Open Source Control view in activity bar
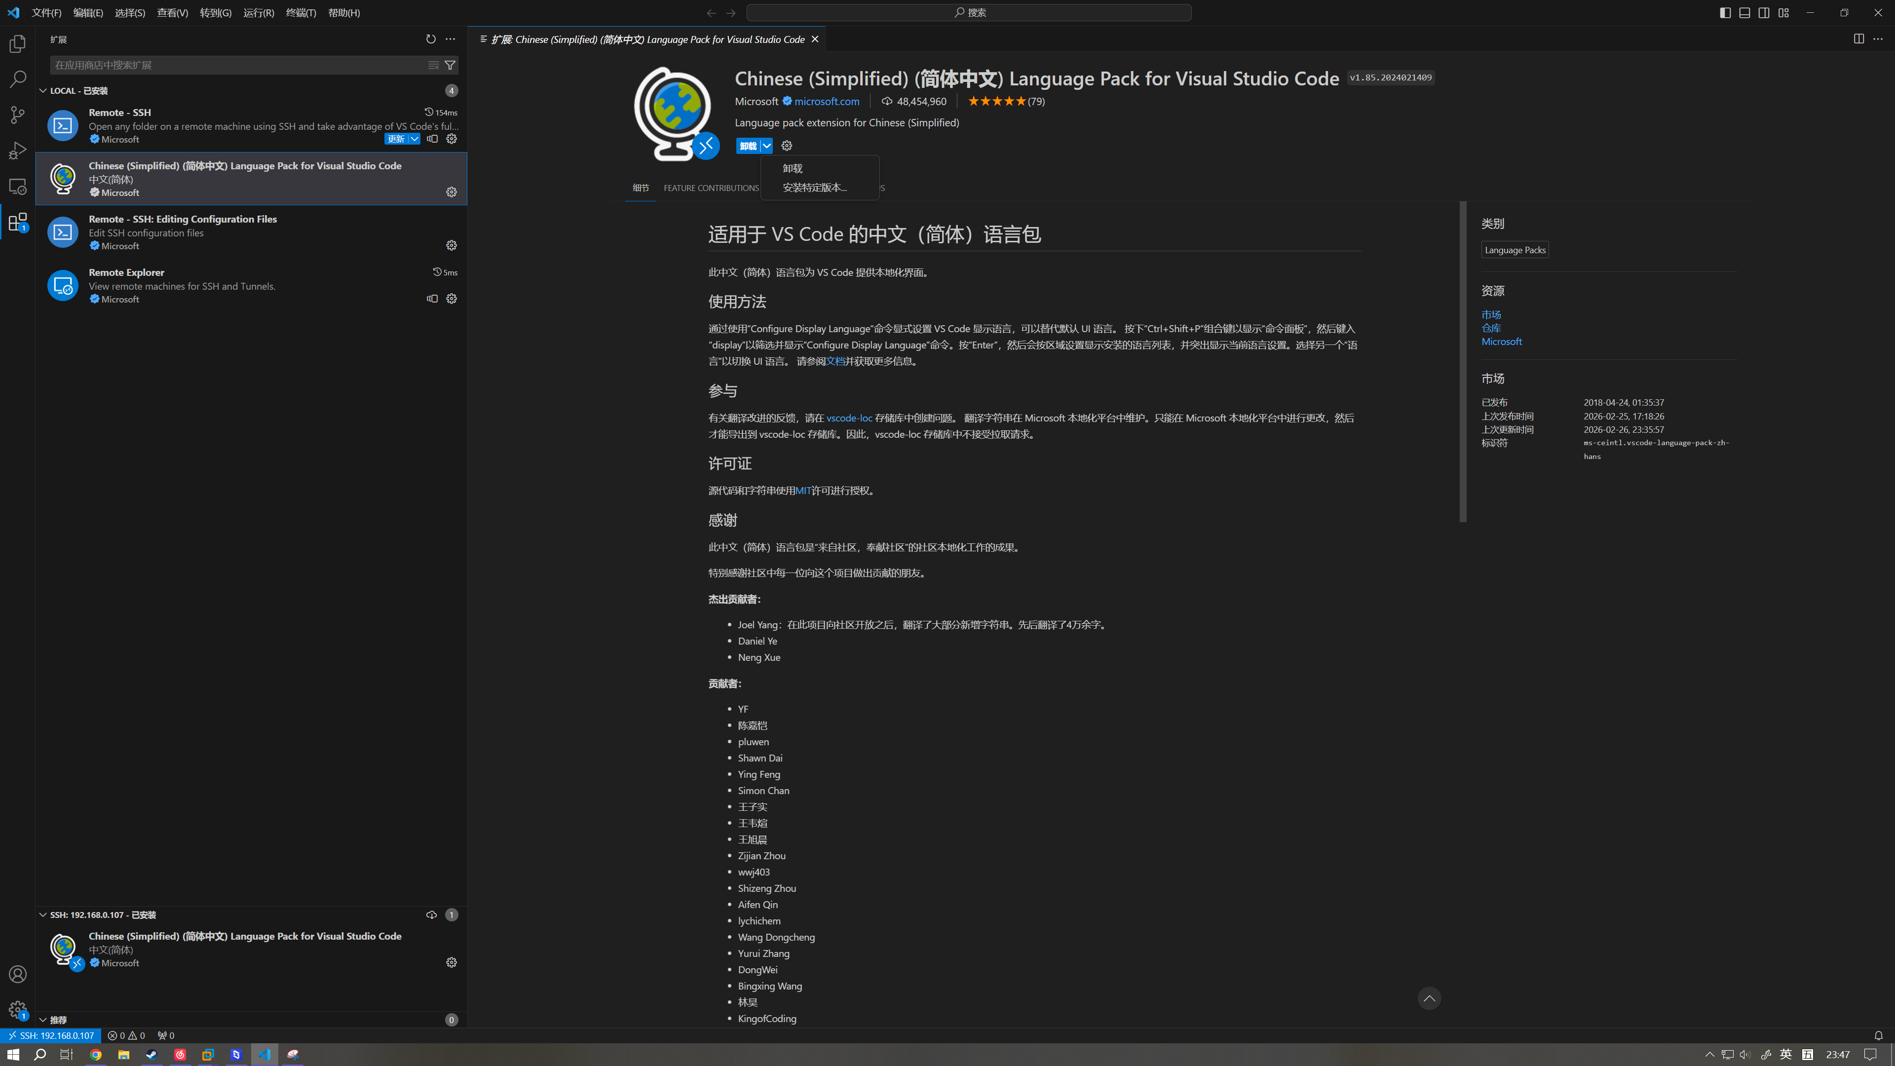Screen dimensions: 1895x1066 [x=18, y=115]
